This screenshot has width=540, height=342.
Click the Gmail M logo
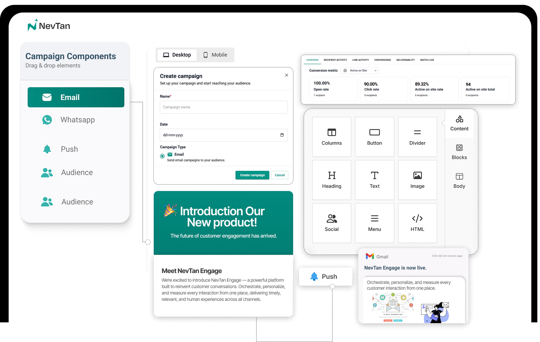coord(370,256)
